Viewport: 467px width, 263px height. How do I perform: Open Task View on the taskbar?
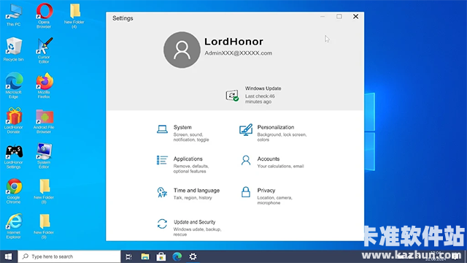(128, 256)
